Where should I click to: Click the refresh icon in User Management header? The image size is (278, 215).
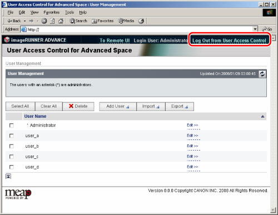coord(262,74)
